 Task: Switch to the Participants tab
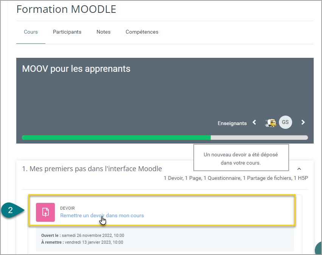[67, 32]
